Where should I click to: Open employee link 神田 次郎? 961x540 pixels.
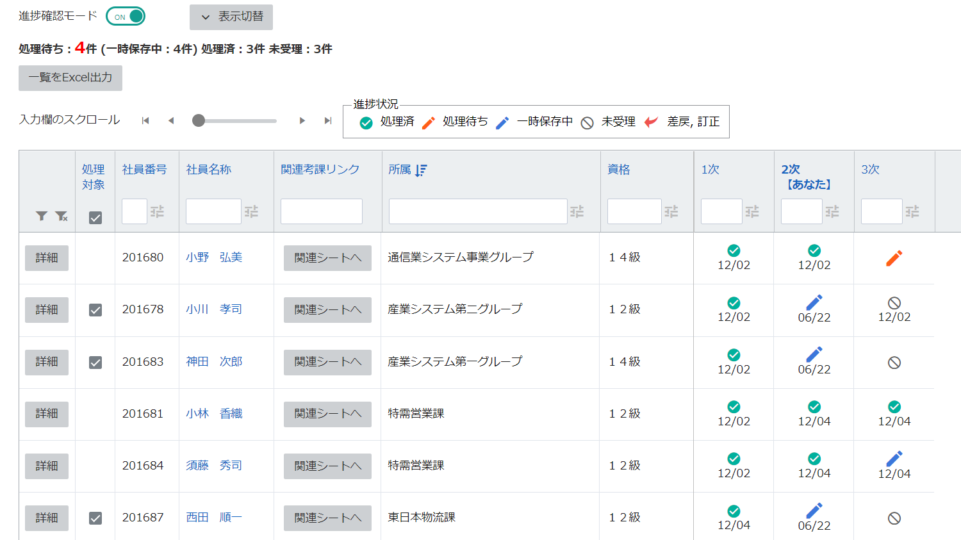click(214, 362)
